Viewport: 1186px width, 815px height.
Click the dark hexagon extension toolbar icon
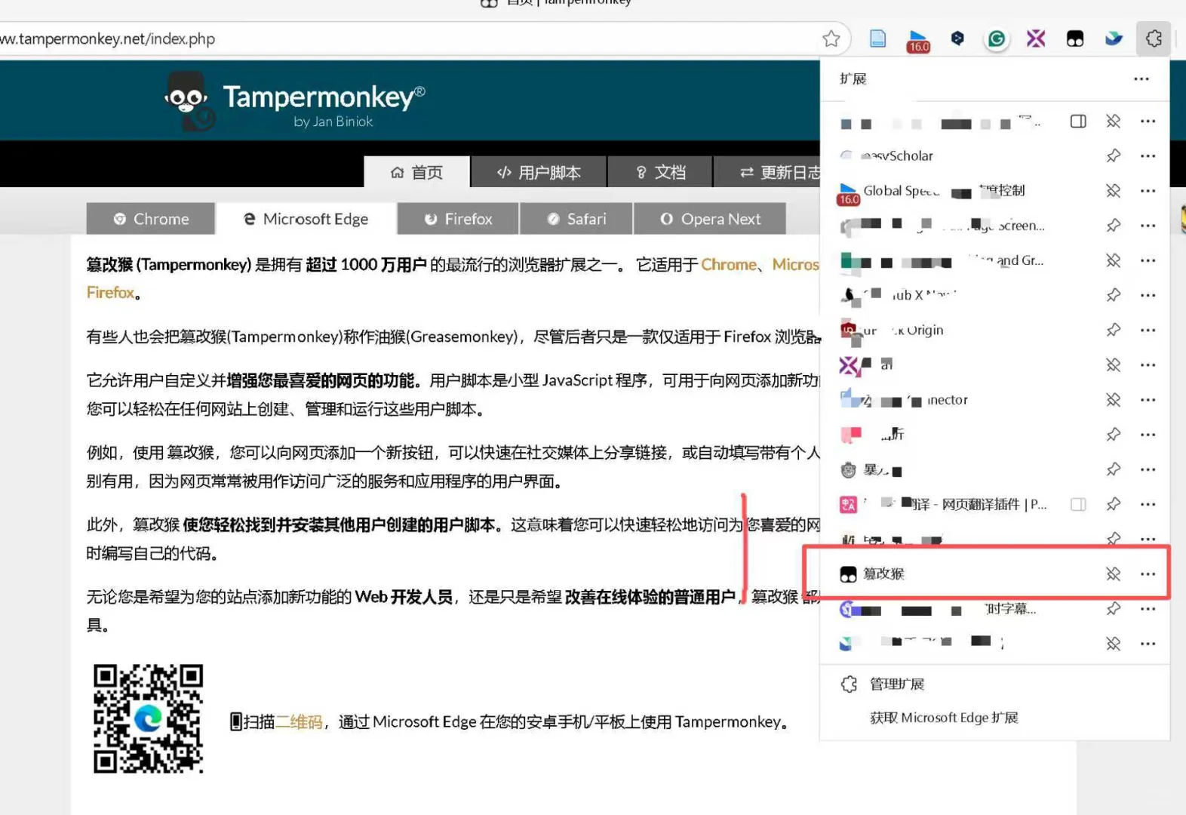[x=957, y=38]
